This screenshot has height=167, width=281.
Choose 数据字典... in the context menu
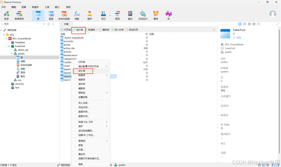coord(91,112)
